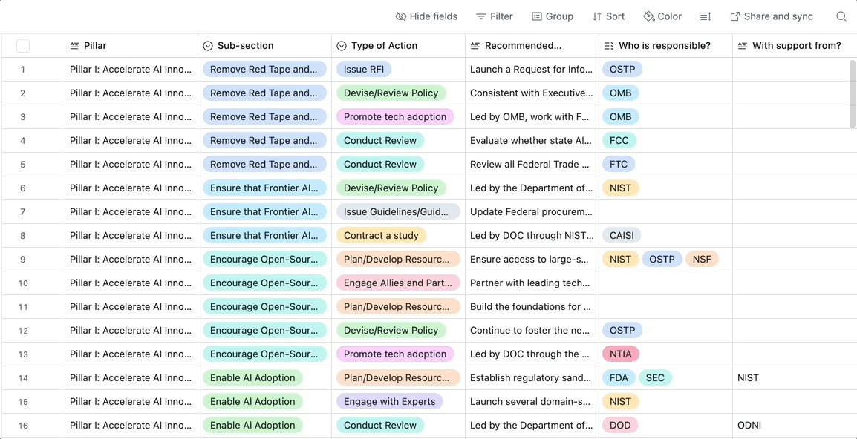857x439 pixels.
Task: Click the Enable AI Adoption tag in row 15
Action: point(252,401)
